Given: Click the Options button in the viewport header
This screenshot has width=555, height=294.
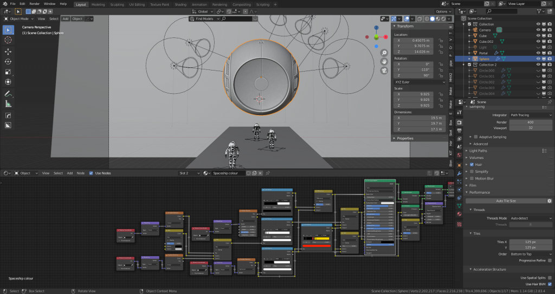Looking at the screenshot, I should click(x=443, y=11).
